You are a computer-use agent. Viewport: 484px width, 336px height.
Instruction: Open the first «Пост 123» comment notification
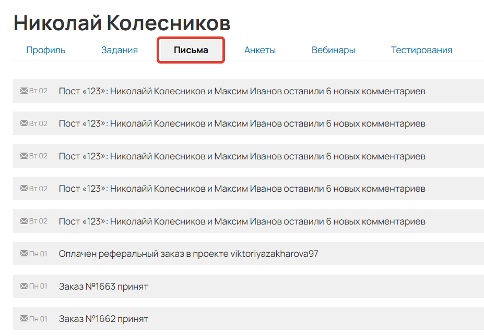pos(242,91)
